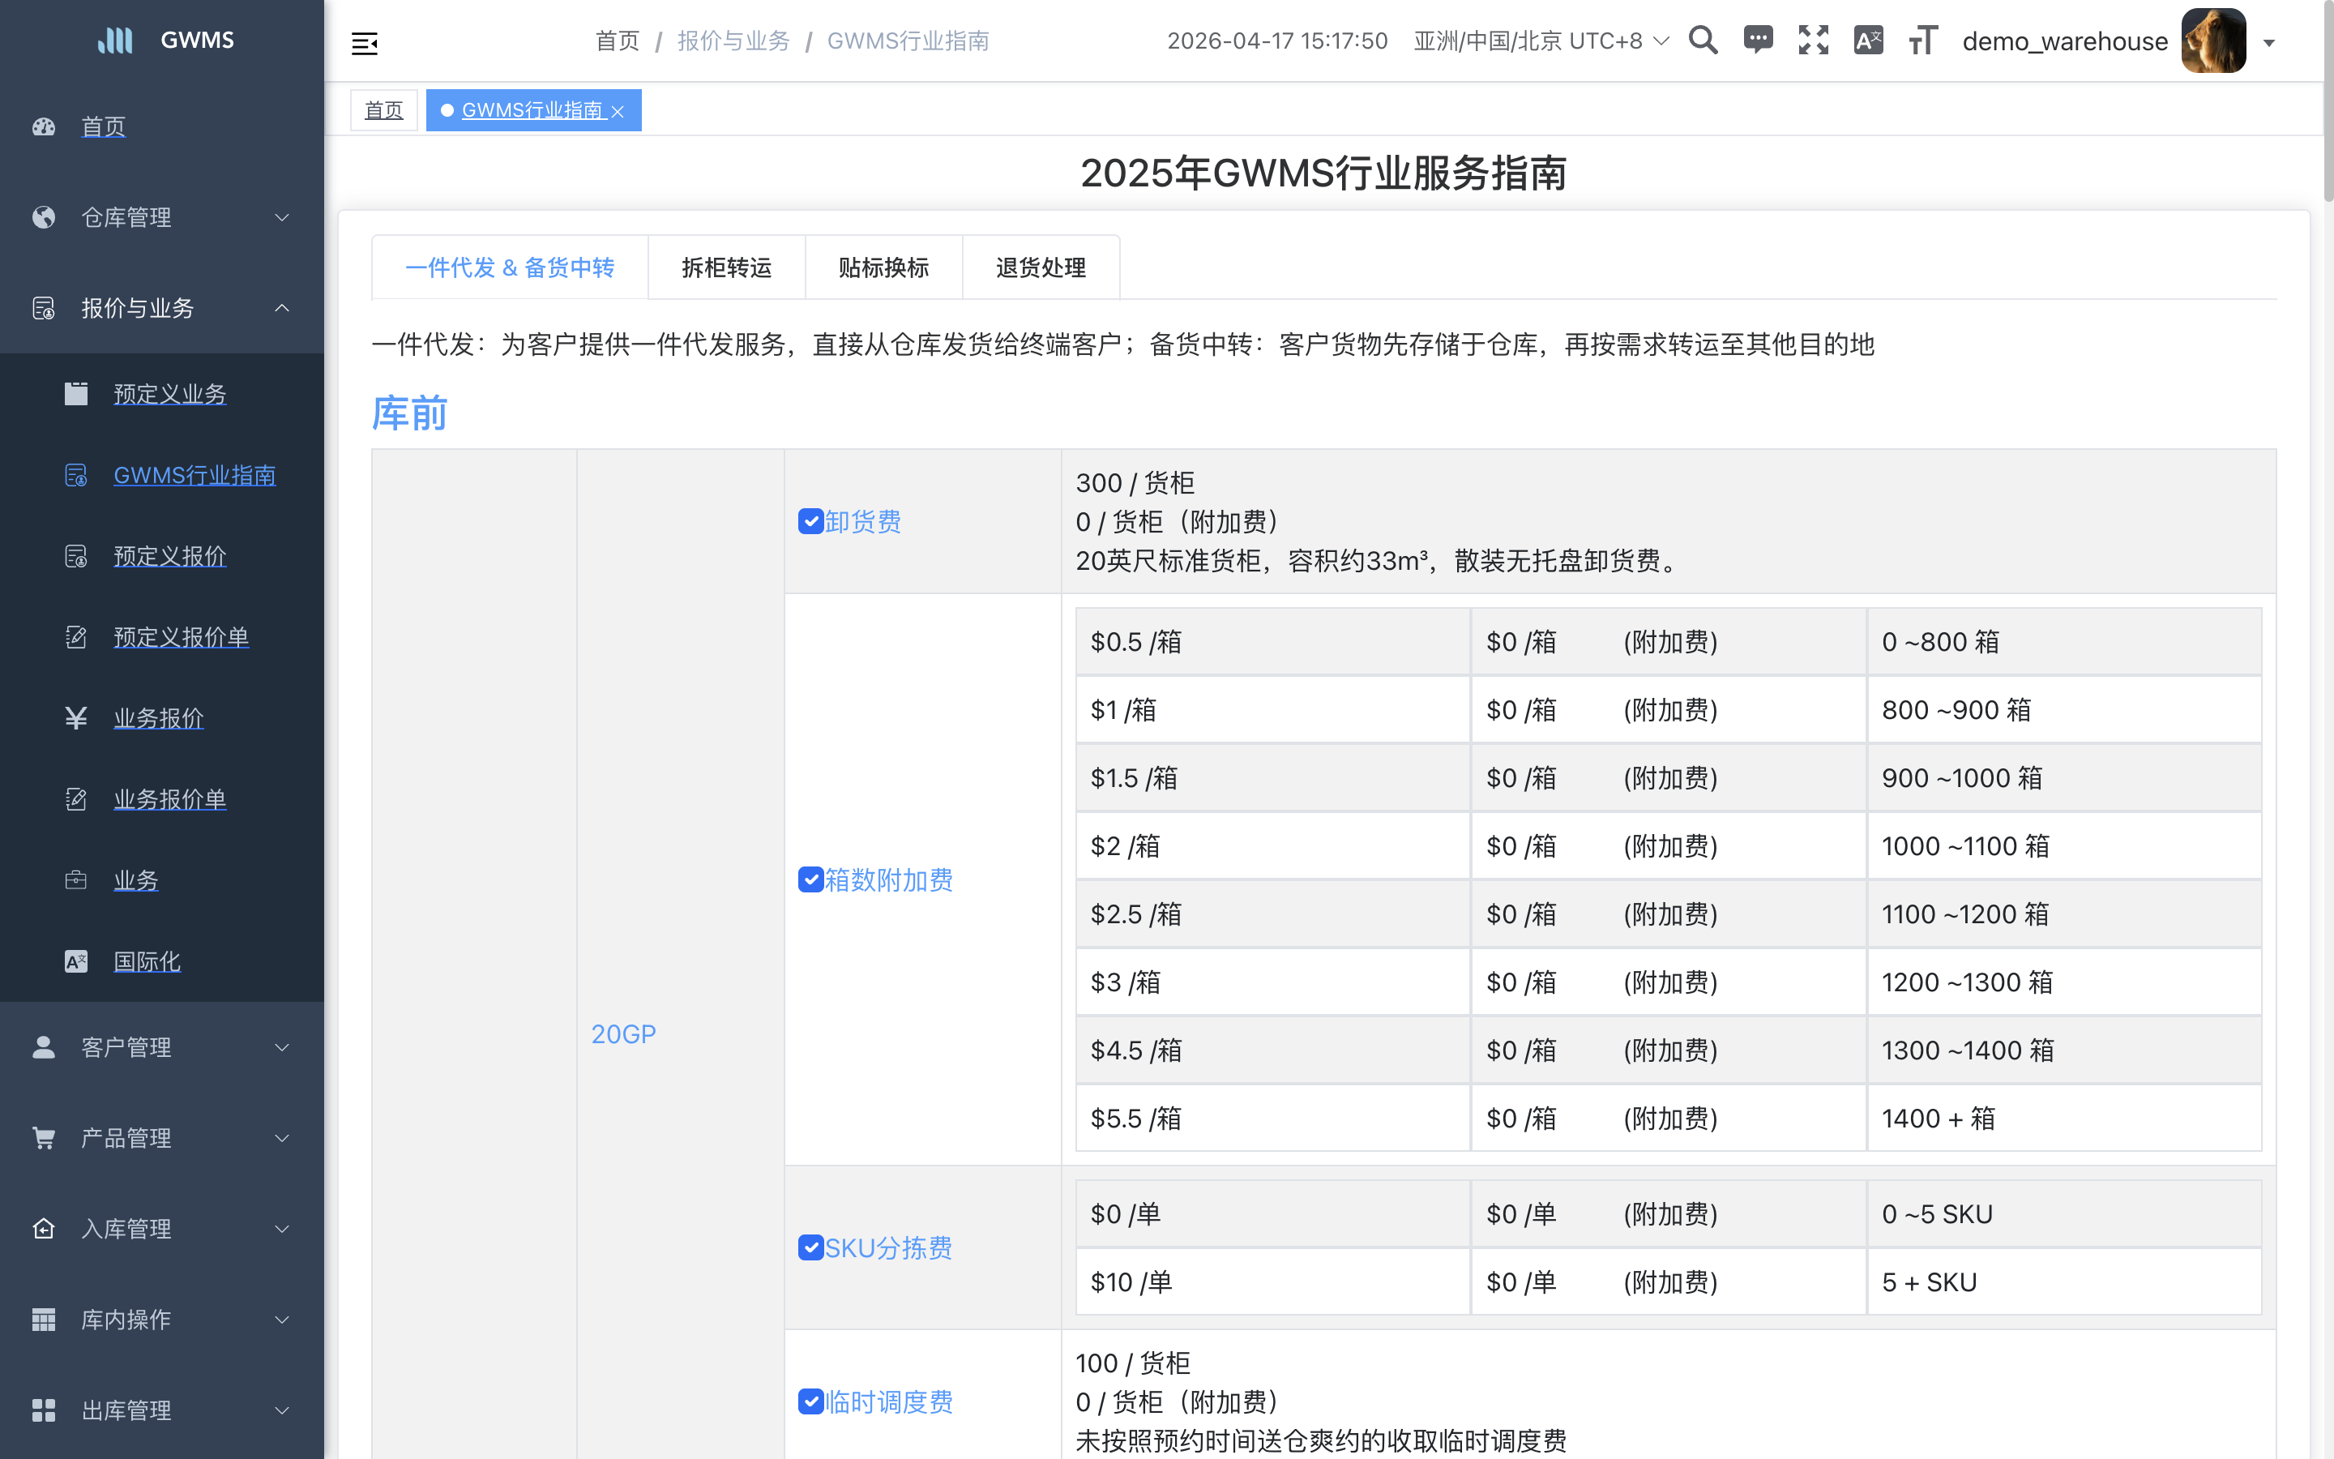
Task: Switch to the 首页 page tab
Action: 383,110
